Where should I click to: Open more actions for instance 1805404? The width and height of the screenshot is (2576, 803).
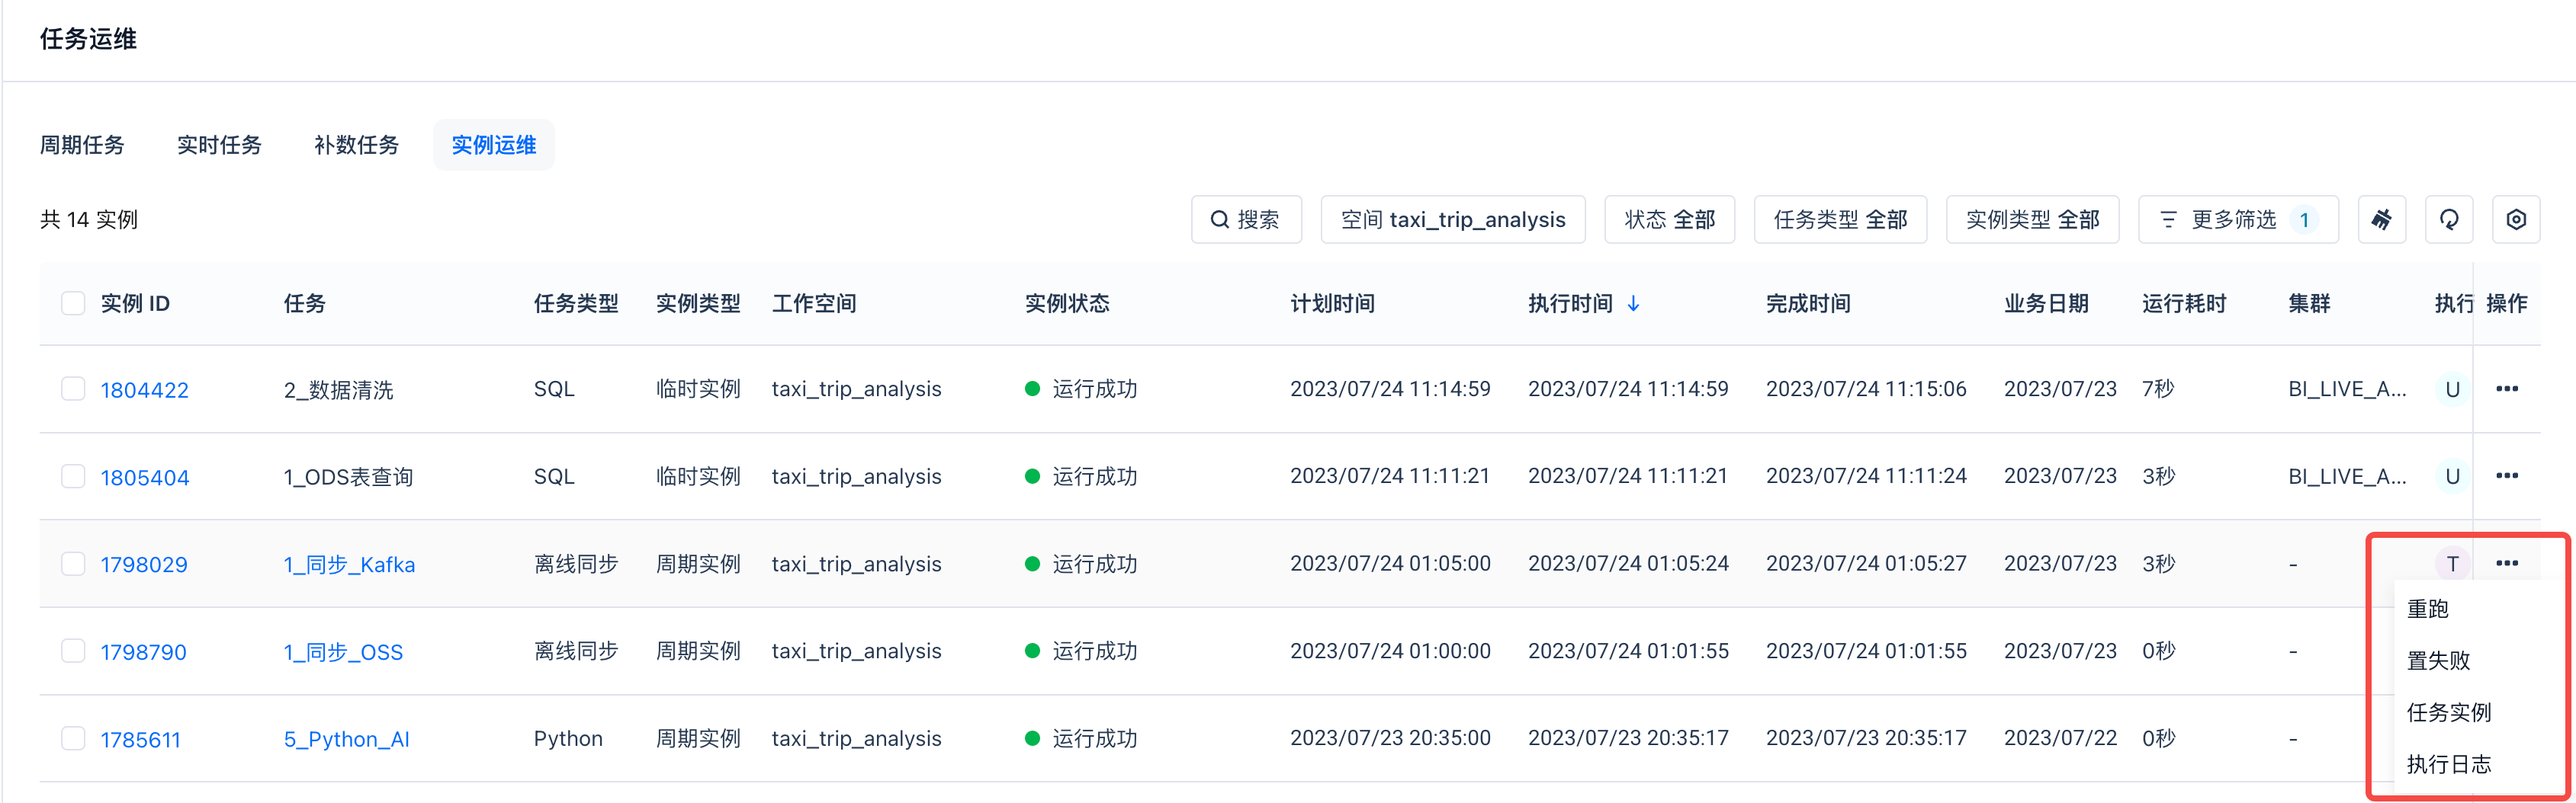(x=2506, y=475)
